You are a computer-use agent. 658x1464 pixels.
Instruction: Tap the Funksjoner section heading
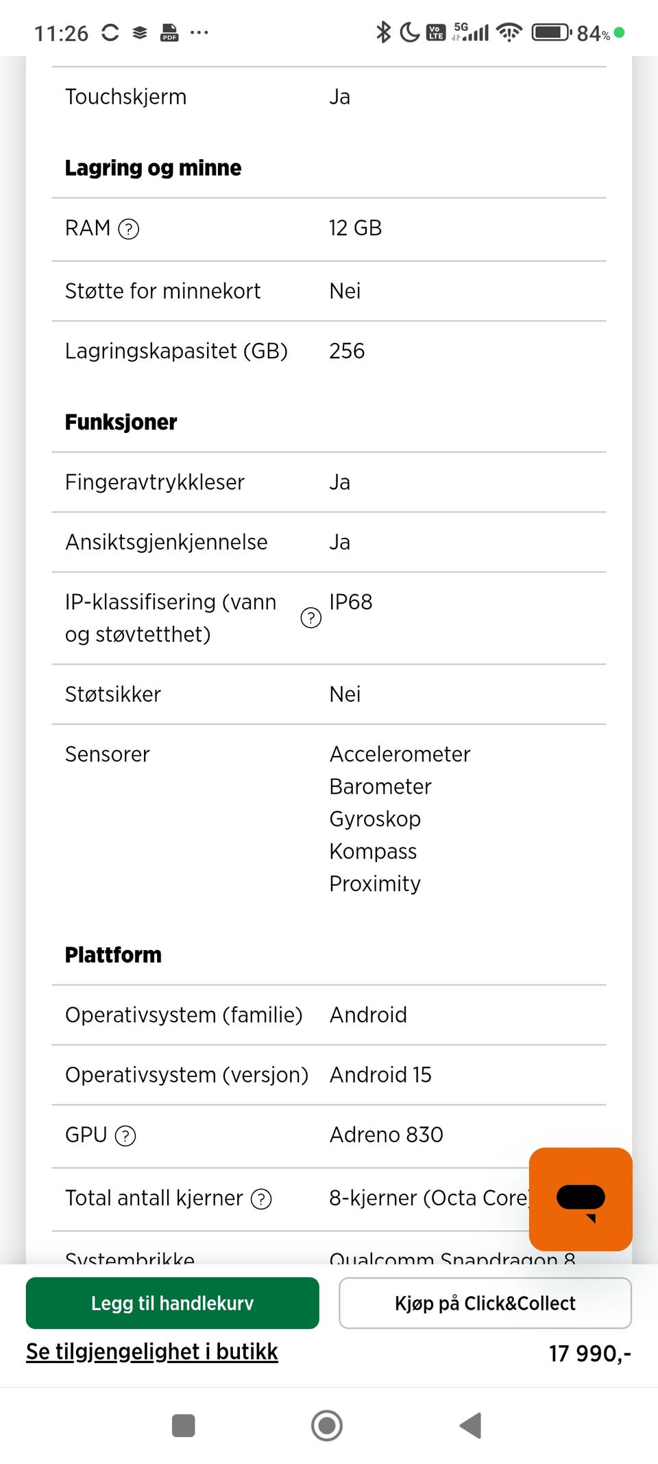(x=121, y=422)
